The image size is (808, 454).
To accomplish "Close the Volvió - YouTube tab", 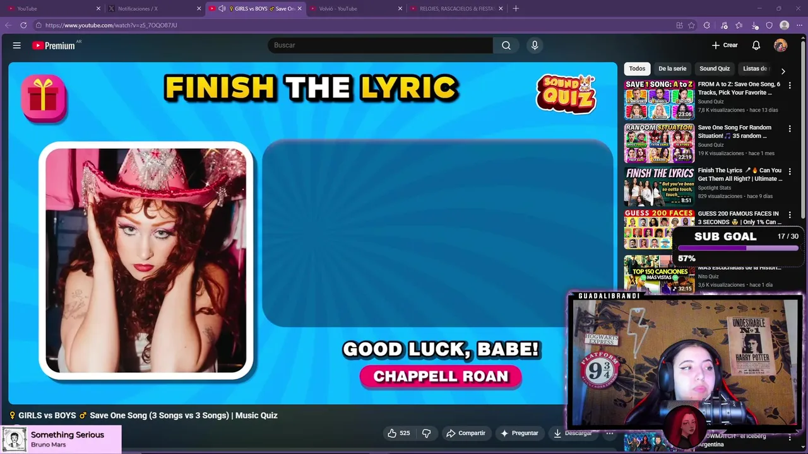I will pos(400,8).
